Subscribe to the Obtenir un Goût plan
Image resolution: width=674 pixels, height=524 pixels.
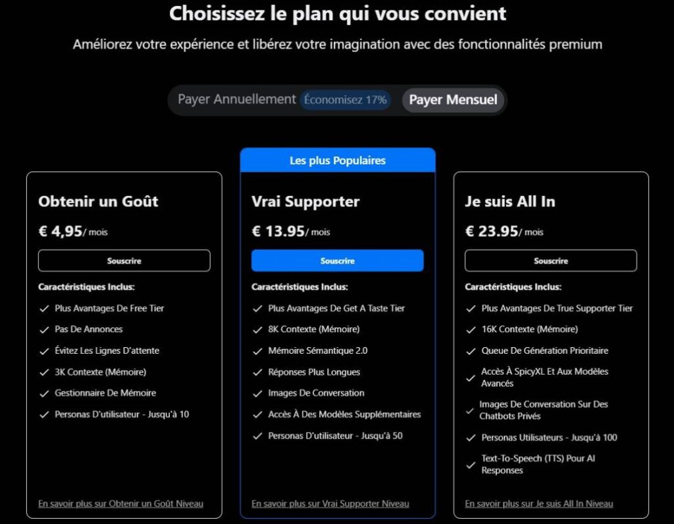tap(124, 261)
